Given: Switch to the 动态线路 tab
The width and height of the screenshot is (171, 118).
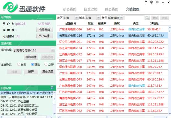Looking at the screenshot, I should click(x=70, y=9).
